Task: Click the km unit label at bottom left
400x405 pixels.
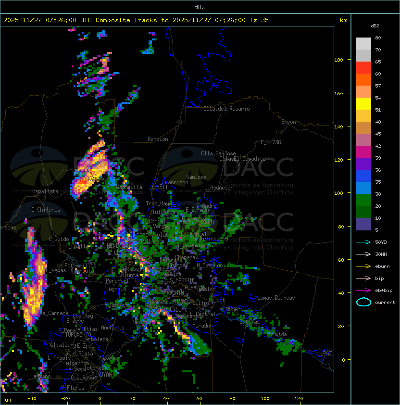Action: 7,400
